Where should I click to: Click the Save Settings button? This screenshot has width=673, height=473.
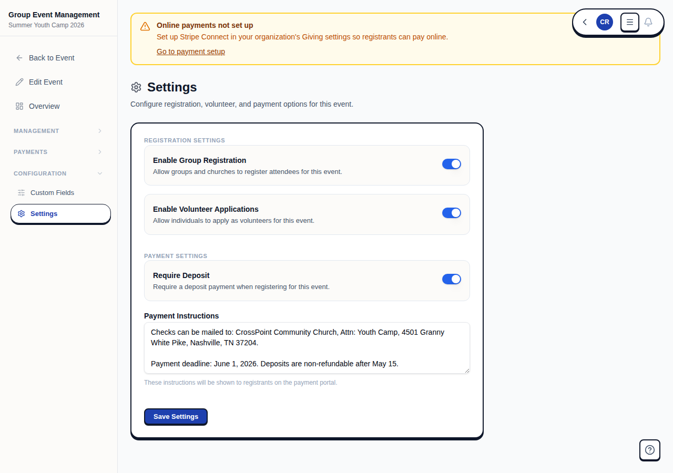point(176,417)
